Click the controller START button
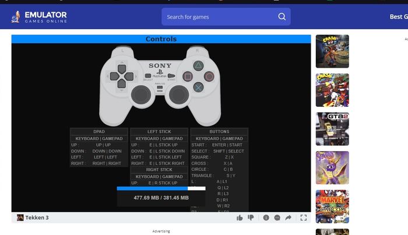408x235 pixels. coord(171,76)
